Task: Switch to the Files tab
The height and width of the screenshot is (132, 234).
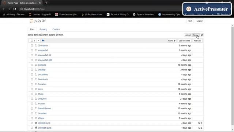Action: pyautogui.click(x=32, y=29)
